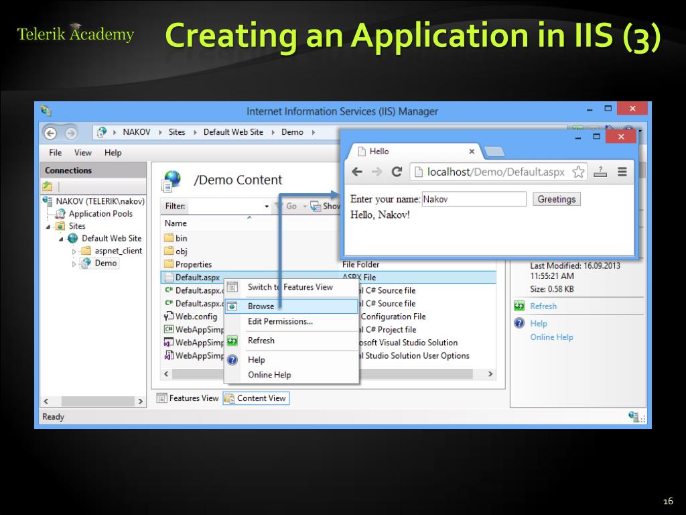This screenshot has height=515, width=686.
Task: Open the Filter dropdown arrow
Action: point(267,207)
